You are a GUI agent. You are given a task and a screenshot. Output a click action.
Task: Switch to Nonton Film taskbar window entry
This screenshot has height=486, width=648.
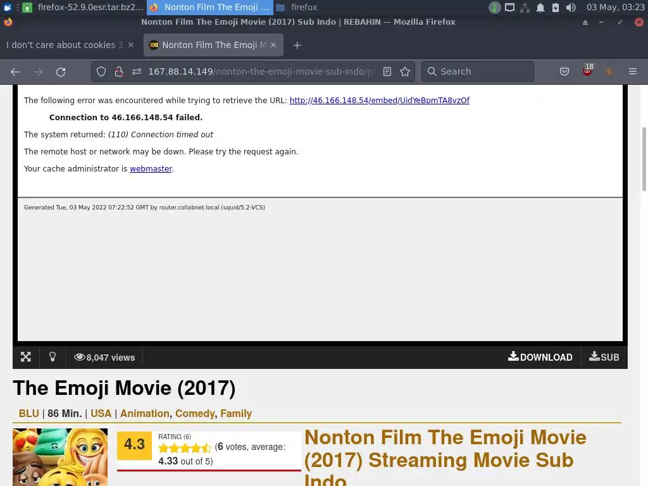(x=210, y=7)
